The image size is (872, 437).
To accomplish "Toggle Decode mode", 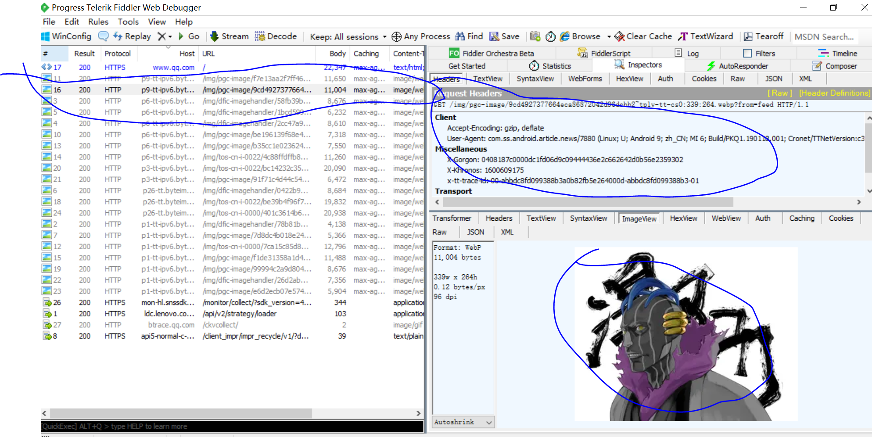I will pyautogui.click(x=276, y=36).
